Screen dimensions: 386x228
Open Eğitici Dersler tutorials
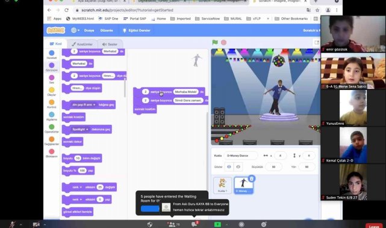tap(136, 31)
